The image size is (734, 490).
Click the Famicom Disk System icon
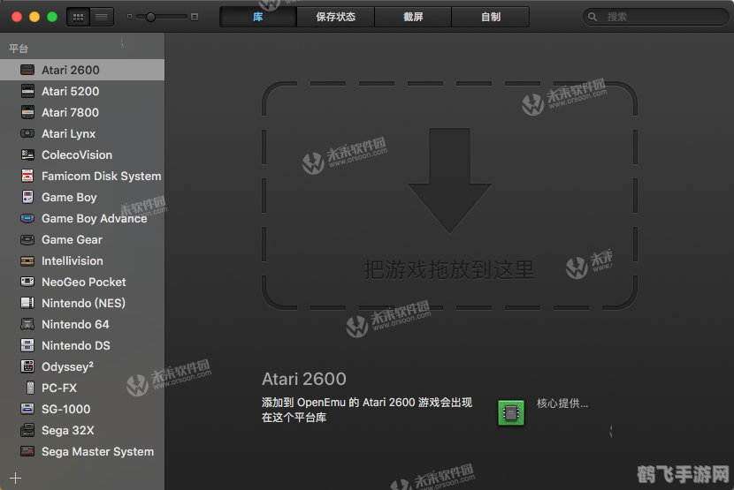tap(27, 176)
